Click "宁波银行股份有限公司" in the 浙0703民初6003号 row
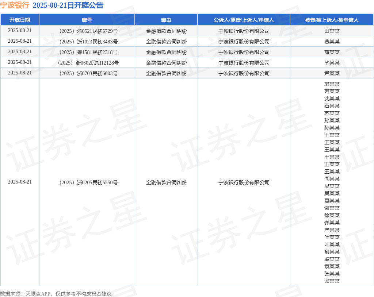 pyautogui.click(x=244, y=73)
